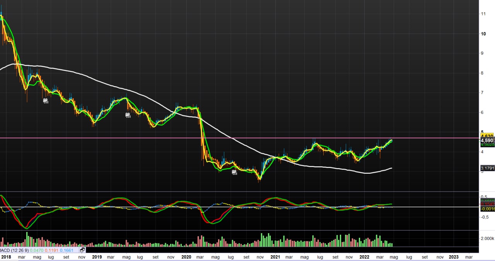Click the yellow -0,0016 MACD axis label
This screenshot has height=261, width=495.
click(x=487, y=209)
